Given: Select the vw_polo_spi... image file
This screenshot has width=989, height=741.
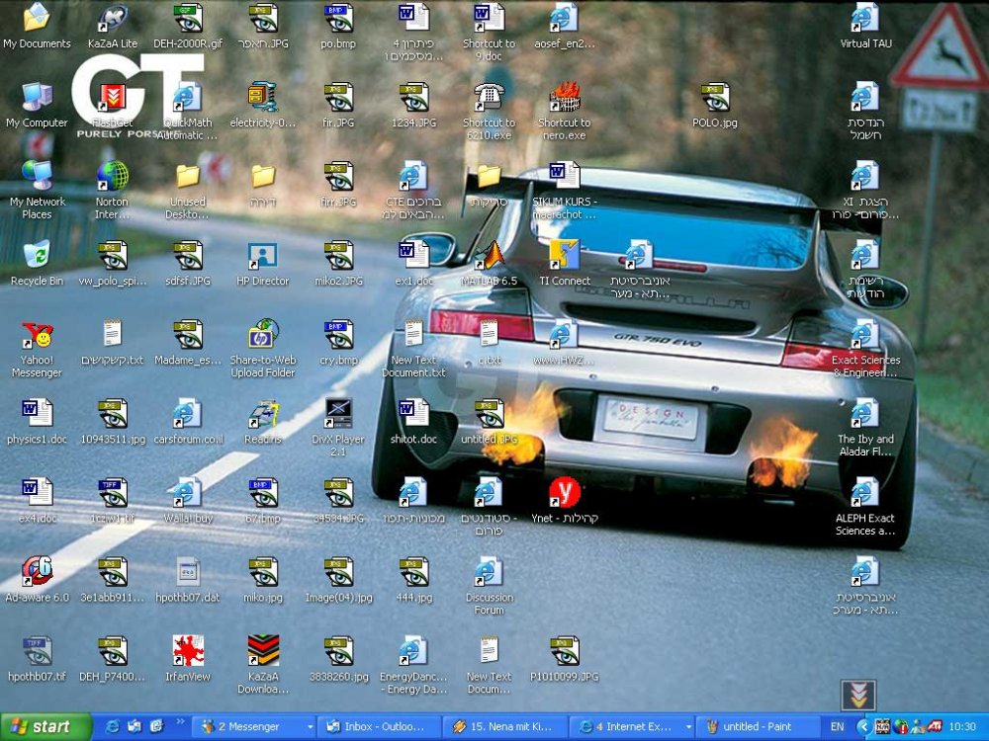Looking at the screenshot, I should tap(113, 255).
